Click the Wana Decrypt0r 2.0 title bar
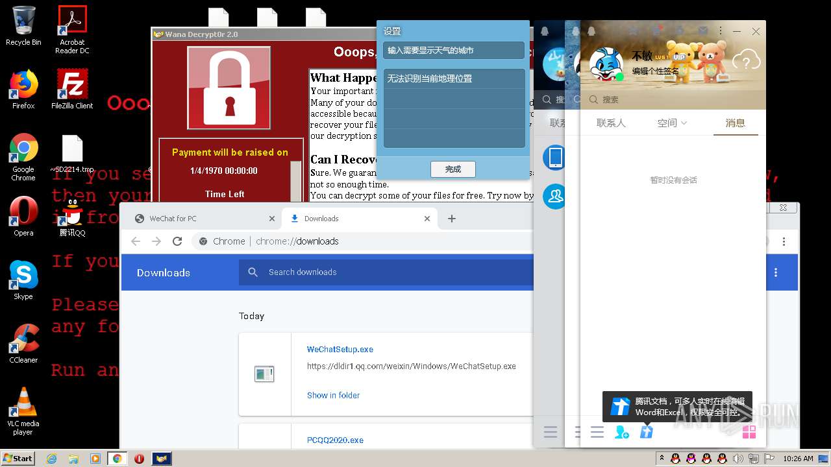 (x=263, y=34)
